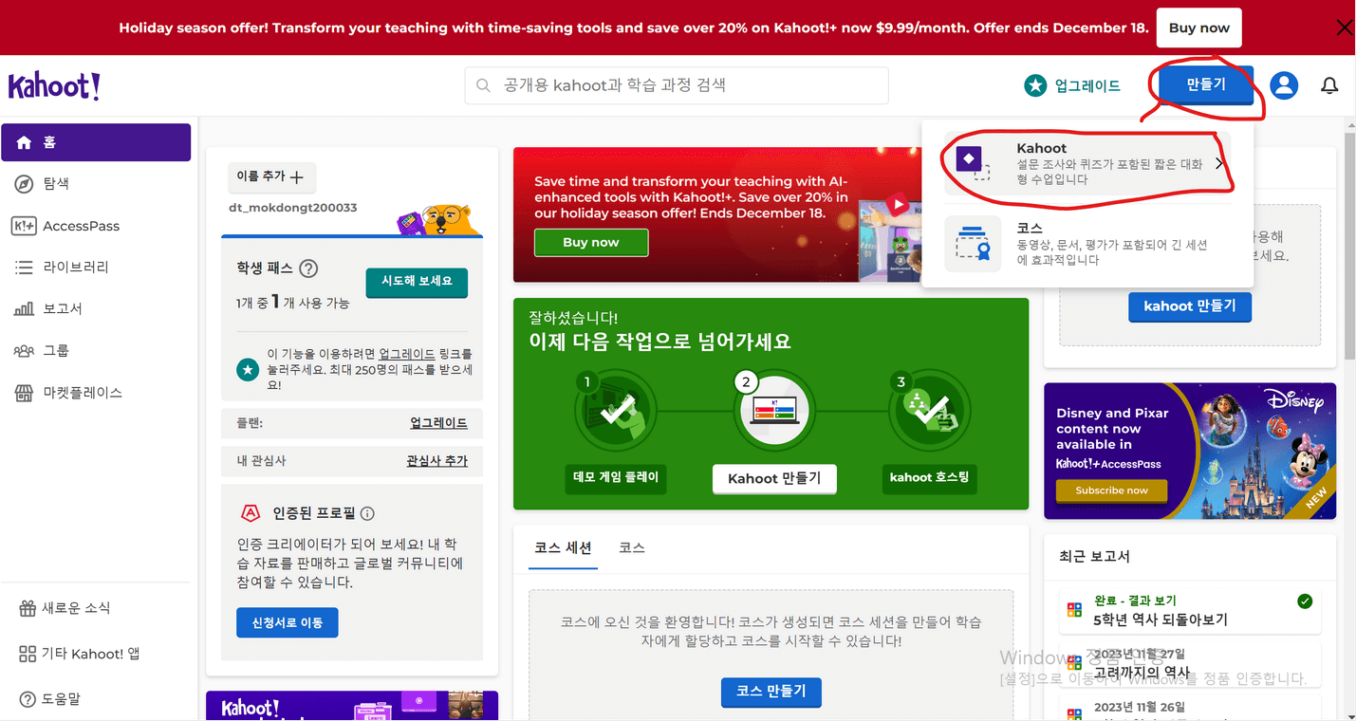
Task: Click the public kahoot search field
Action: [677, 85]
